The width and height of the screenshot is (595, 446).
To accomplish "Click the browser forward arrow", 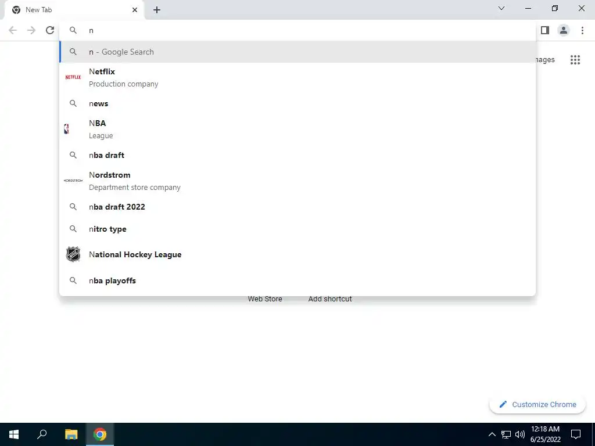I will point(31,30).
